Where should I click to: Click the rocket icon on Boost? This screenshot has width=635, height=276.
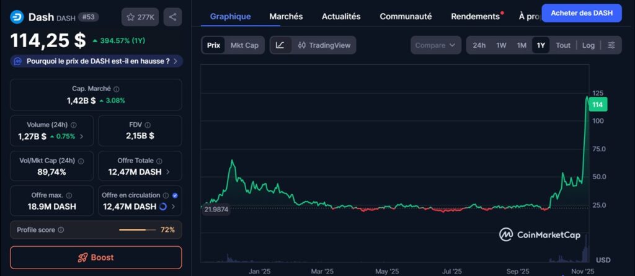point(82,257)
